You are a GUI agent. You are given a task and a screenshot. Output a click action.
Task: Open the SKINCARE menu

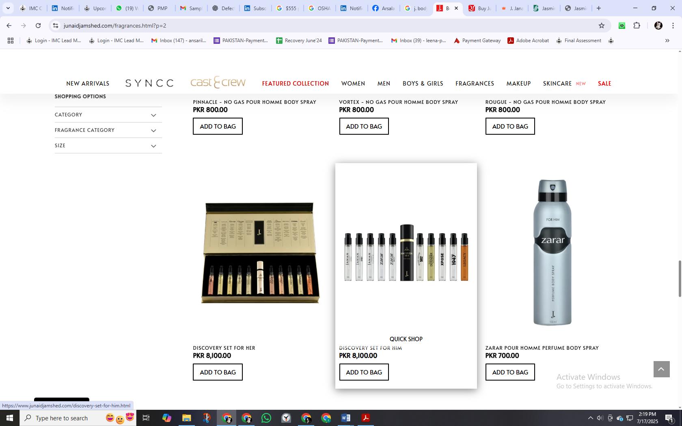point(557,84)
